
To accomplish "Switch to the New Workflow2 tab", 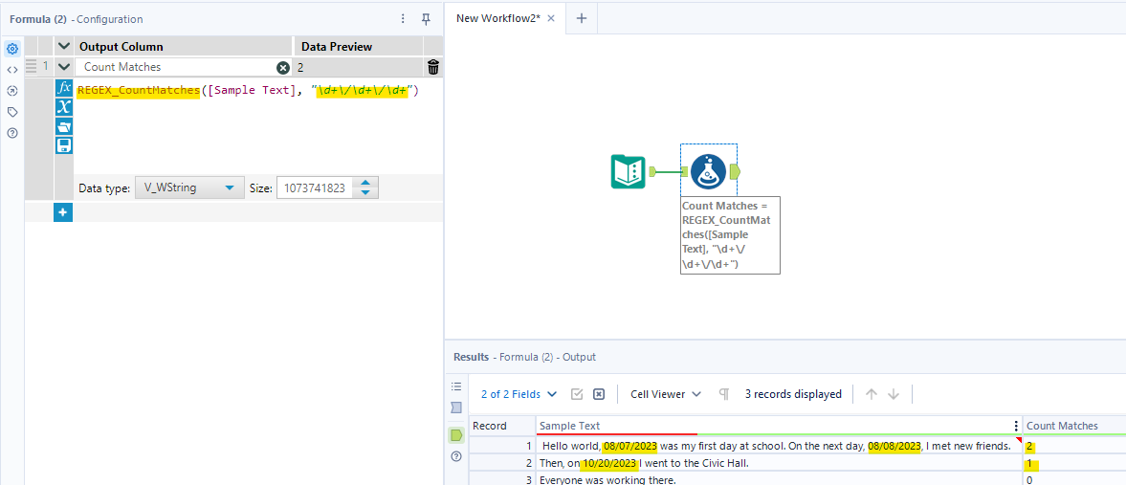I will 497,18.
